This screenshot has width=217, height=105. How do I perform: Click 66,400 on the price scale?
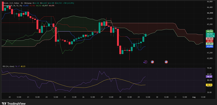(210, 7)
